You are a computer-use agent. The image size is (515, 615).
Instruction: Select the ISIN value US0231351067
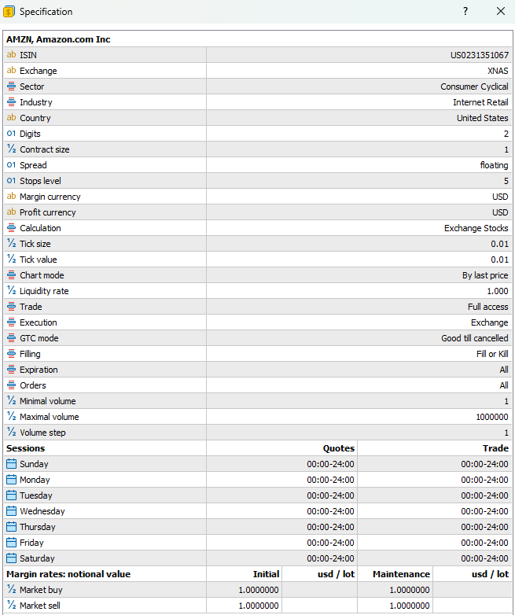(480, 55)
